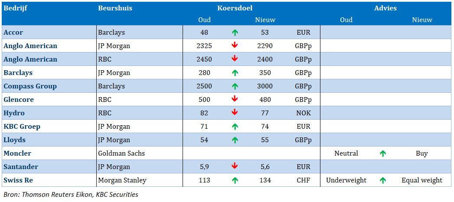The height and width of the screenshot is (202, 454).
Task: Click red down arrow for Anglo American JP Morgan
Action: click(235, 46)
